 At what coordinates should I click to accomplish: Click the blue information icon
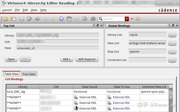point(61,19)
